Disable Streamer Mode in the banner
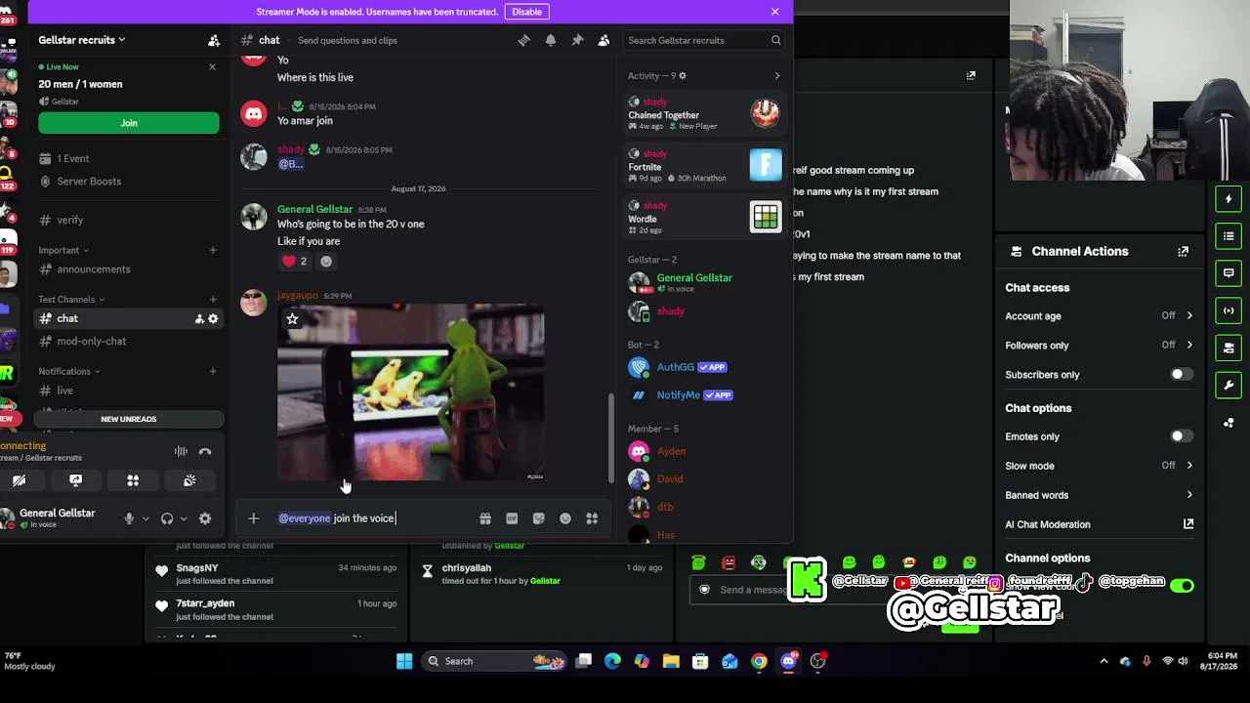1250x703 pixels. pyautogui.click(x=527, y=12)
